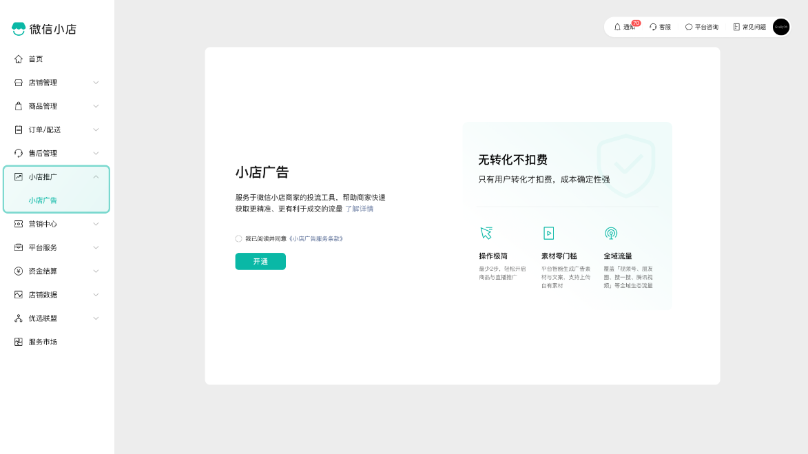808x454 pixels.
Task: Click the 平台咨询 chat icon
Action: (x=688, y=26)
